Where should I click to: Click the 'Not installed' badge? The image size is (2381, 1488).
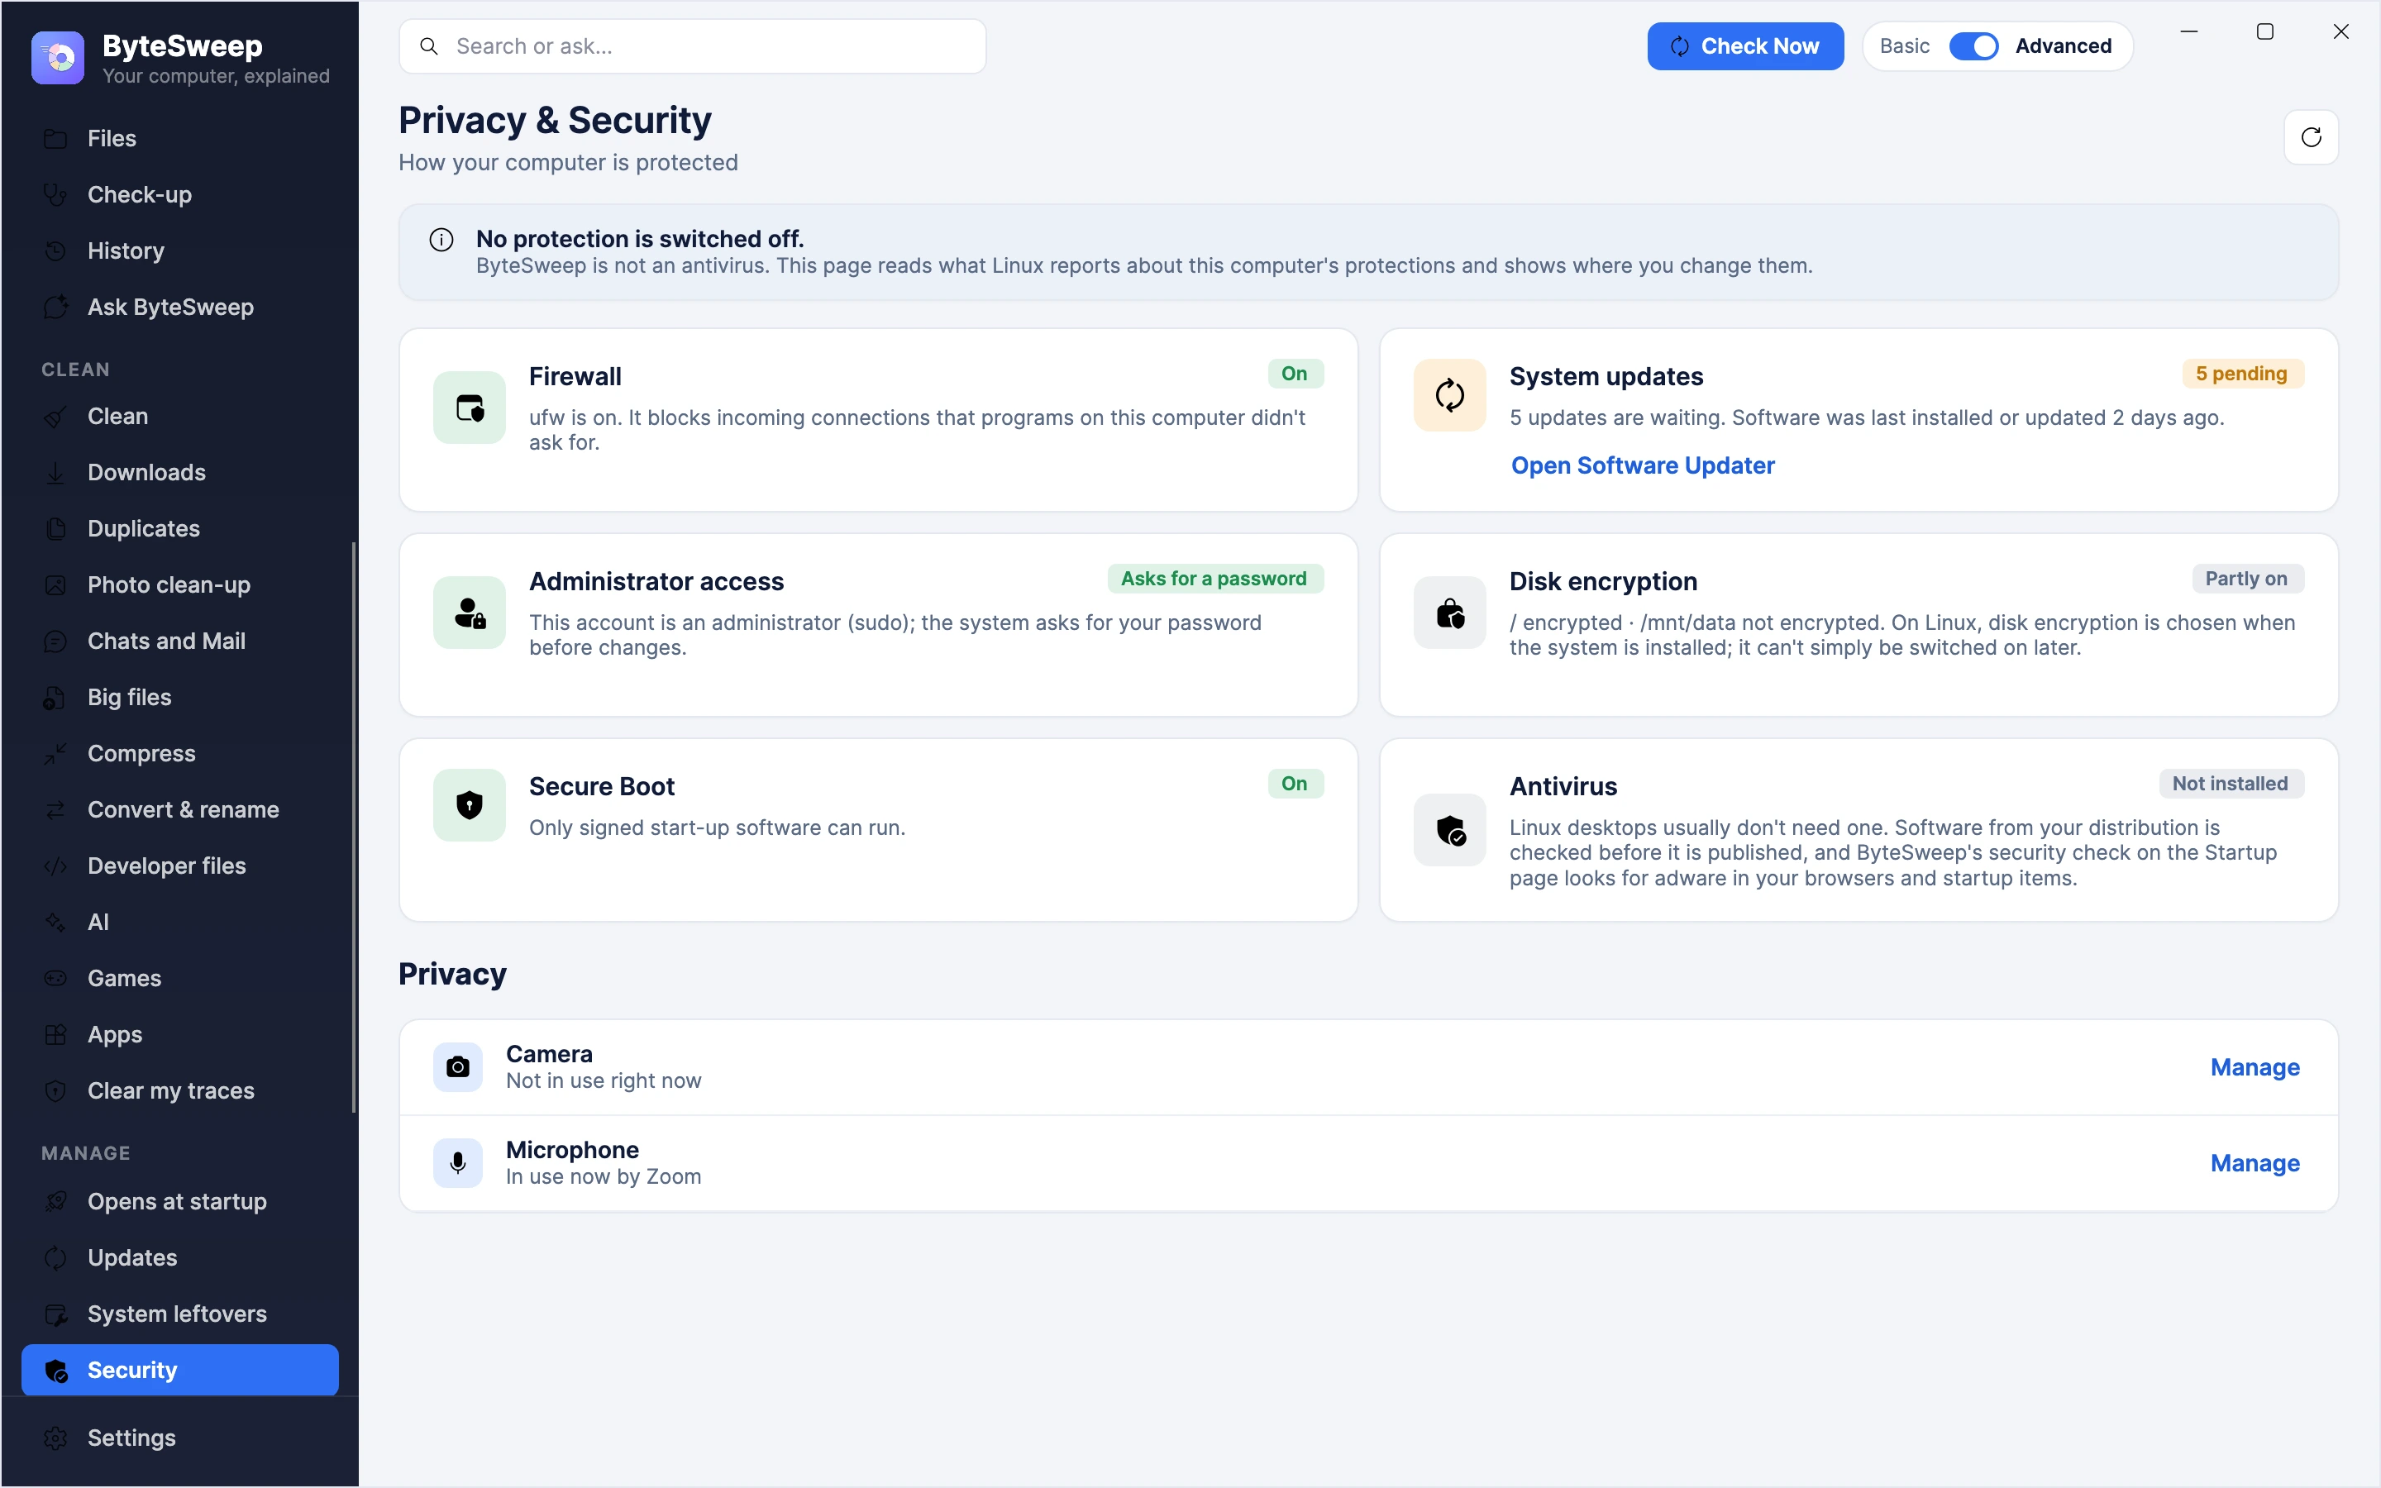(2230, 784)
